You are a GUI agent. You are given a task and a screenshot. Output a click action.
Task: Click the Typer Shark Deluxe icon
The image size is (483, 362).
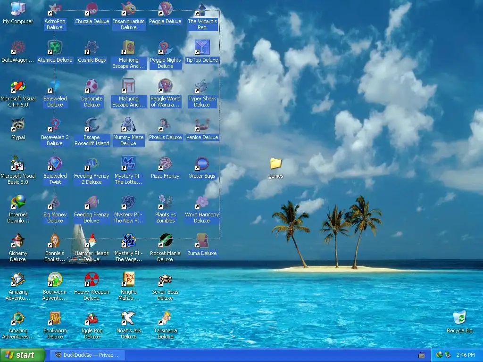tap(202, 86)
